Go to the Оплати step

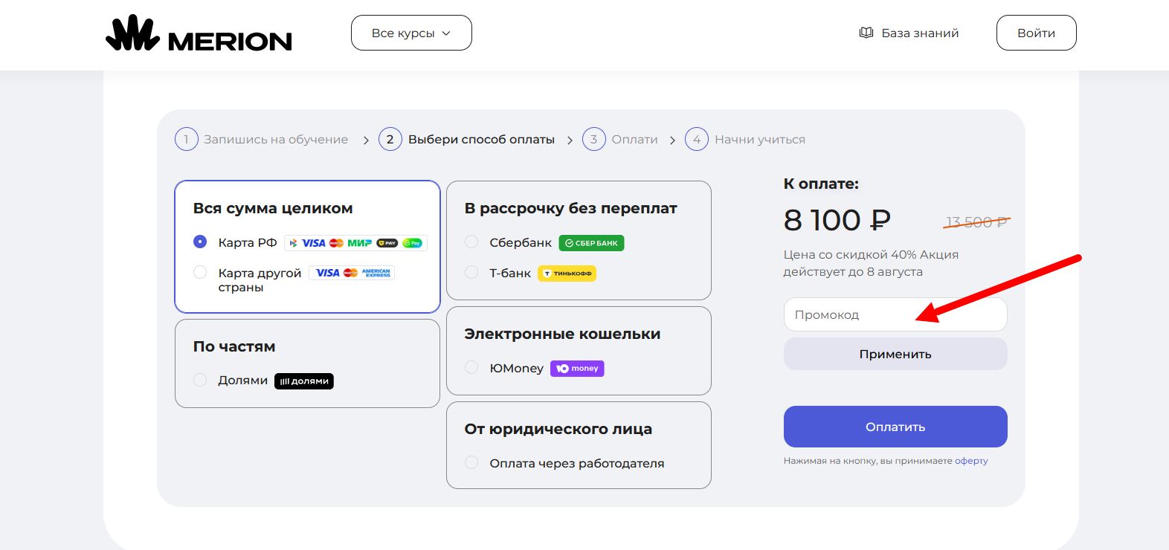click(634, 139)
